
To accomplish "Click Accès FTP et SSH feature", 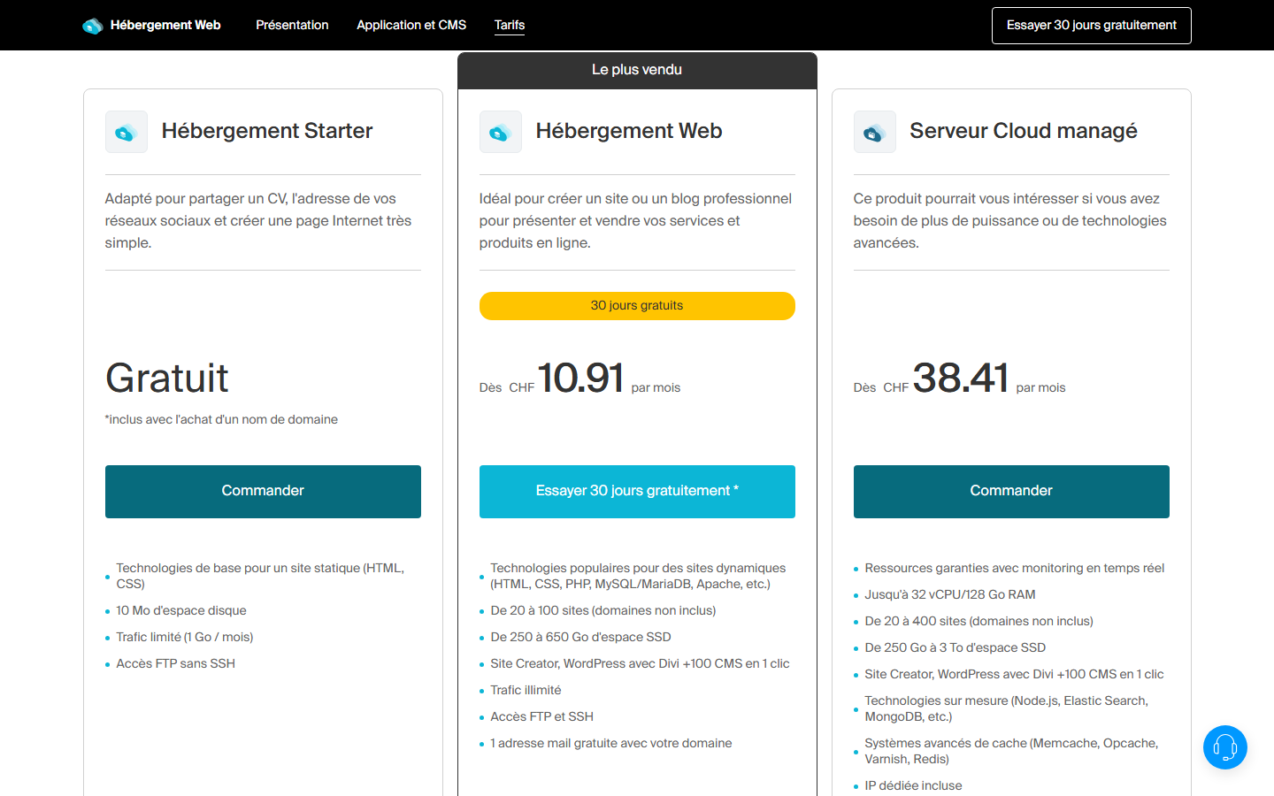I will [x=542, y=716].
